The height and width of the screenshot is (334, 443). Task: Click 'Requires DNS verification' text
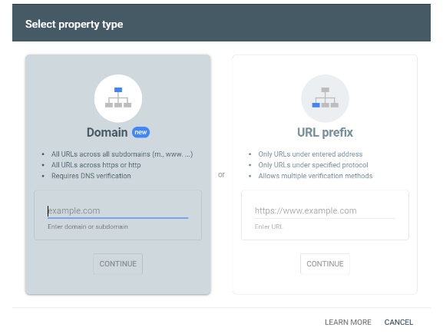point(91,176)
